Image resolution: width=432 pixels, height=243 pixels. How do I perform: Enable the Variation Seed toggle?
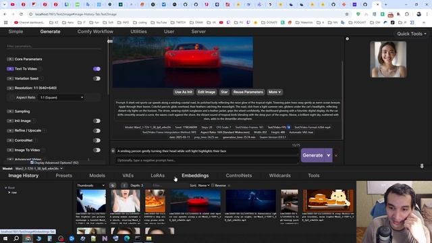pos(97,78)
